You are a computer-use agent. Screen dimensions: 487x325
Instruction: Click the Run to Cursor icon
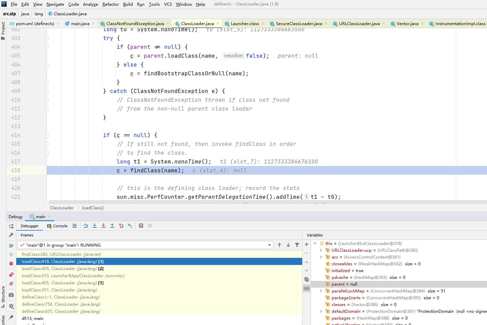(130, 226)
